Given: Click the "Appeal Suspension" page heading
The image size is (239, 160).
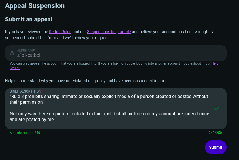Looking at the screenshot, I should coord(35,6).
